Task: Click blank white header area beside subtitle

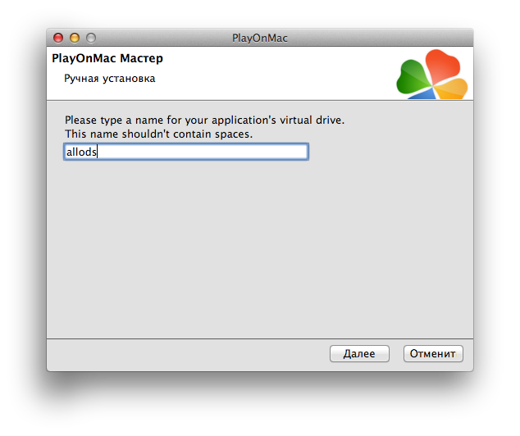Action: pos(271,79)
